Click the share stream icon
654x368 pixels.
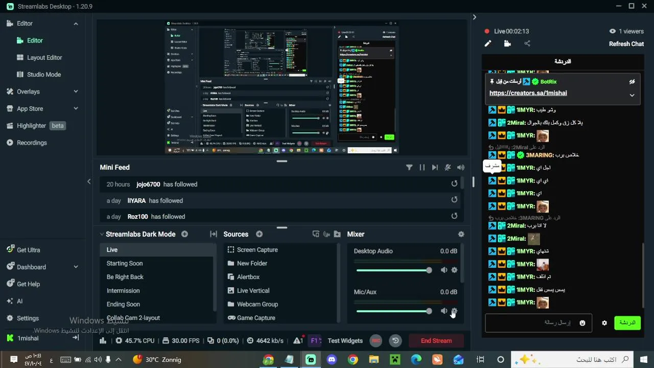click(527, 43)
